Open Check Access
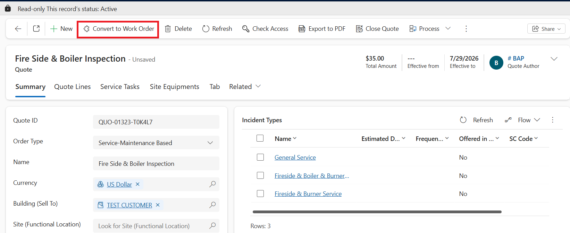 265,29
